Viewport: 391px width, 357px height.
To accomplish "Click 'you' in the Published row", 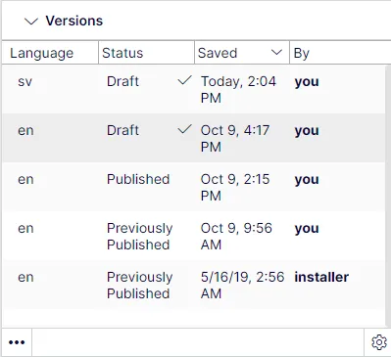I will [x=307, y=180].
